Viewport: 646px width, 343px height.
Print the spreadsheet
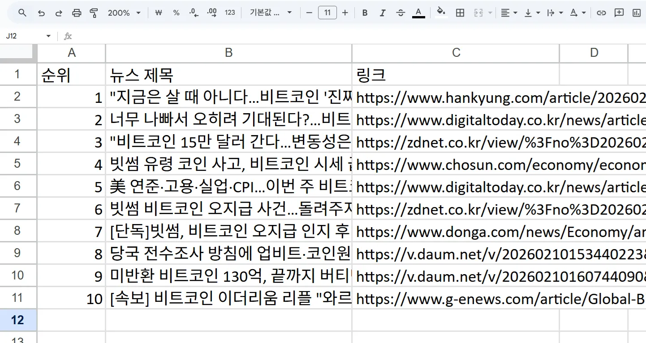77,13
